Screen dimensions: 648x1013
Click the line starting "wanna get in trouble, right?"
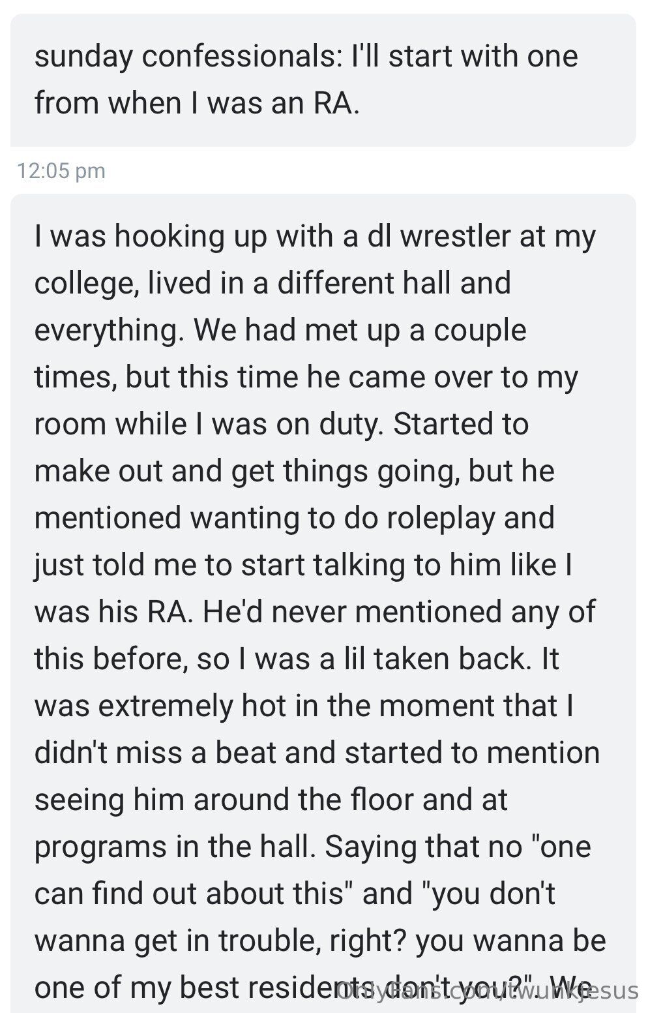pos(319,941)
